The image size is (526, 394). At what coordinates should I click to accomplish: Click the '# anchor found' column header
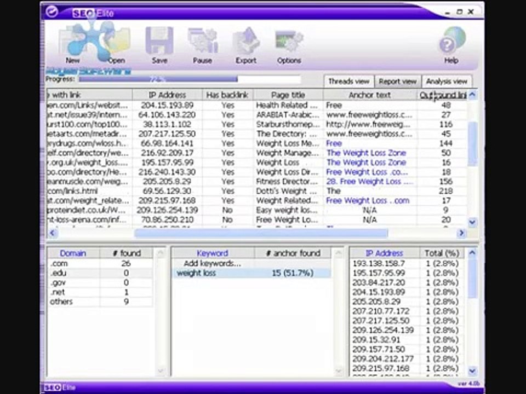coord(293,253)
